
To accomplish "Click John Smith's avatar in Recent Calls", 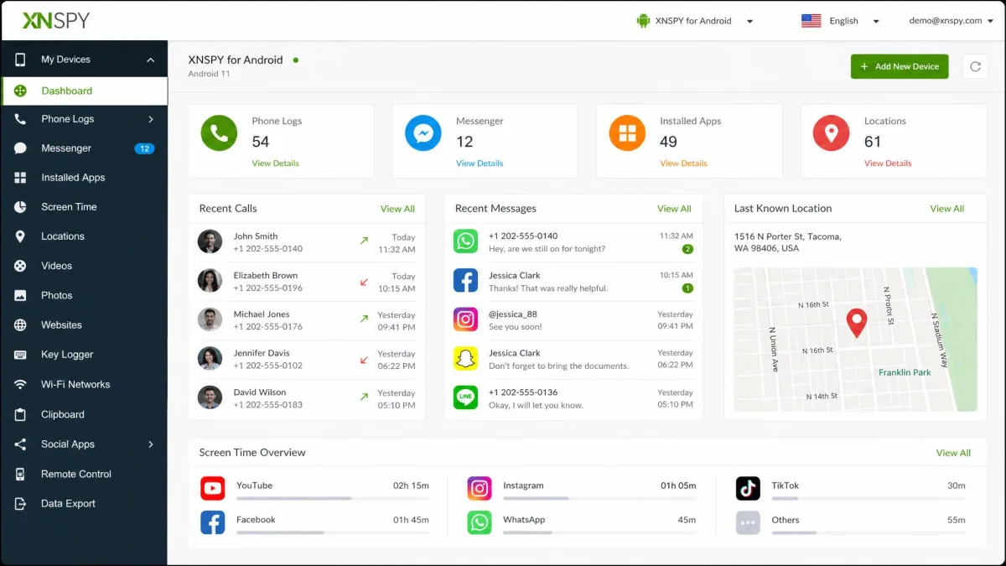I will point(210,241).
